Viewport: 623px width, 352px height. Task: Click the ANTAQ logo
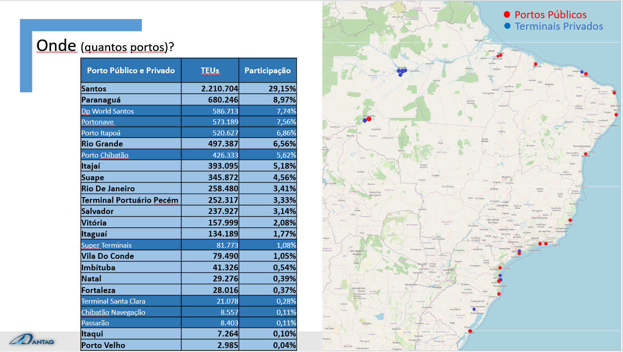(32, 340)
